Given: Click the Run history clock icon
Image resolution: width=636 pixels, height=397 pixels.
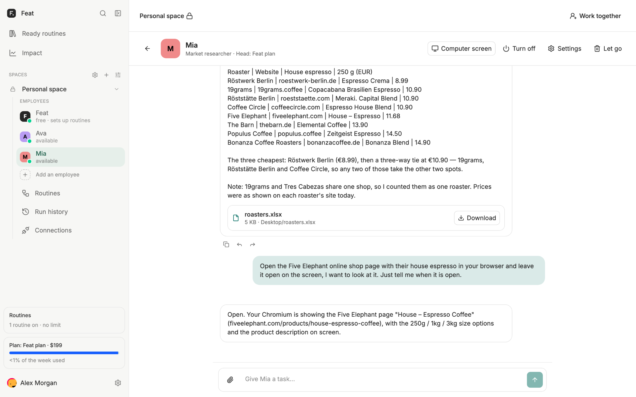Looking at the screenshot, I should pos(25,212).
